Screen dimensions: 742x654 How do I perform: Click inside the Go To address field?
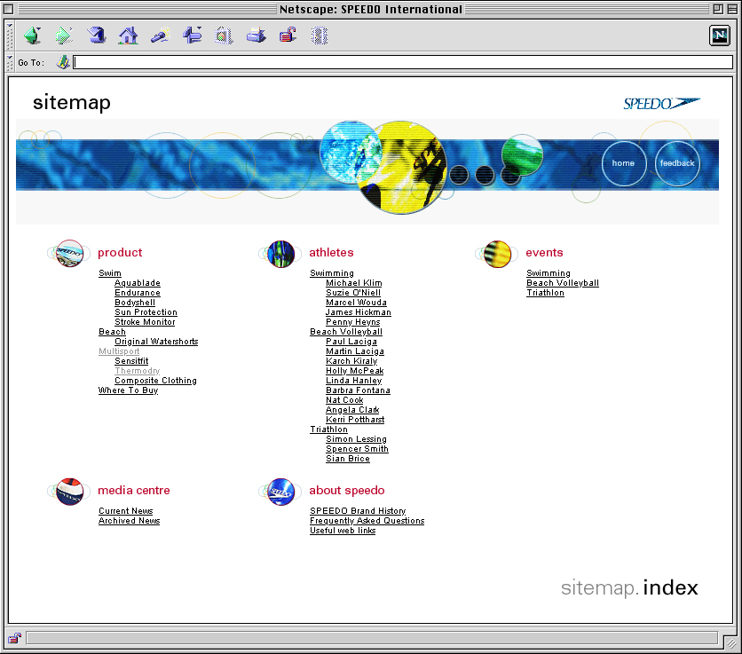[x=402, y=62]
